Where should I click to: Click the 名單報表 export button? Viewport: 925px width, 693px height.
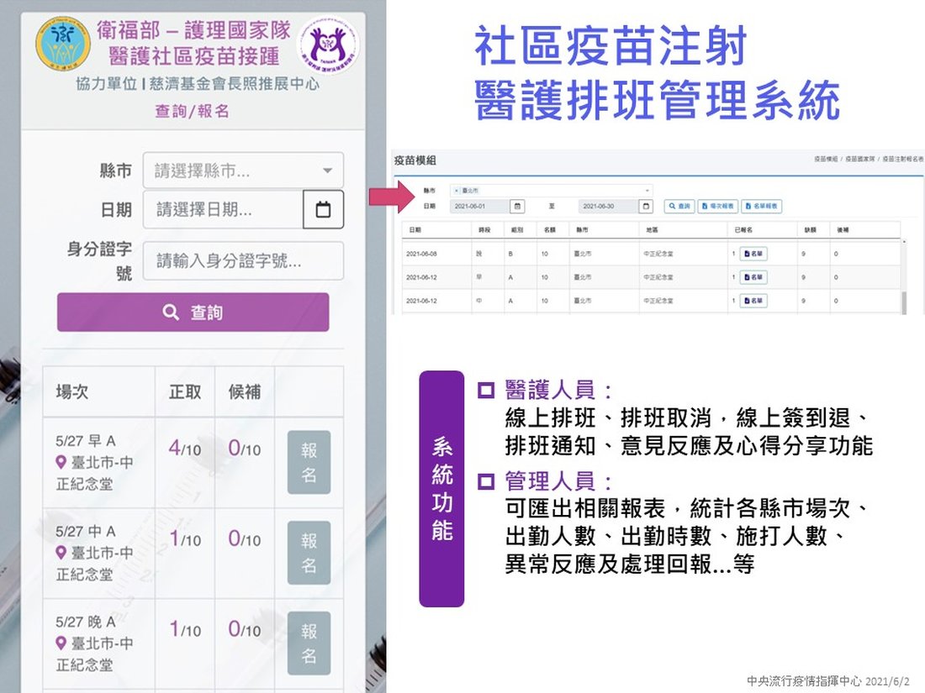(762, 206)
